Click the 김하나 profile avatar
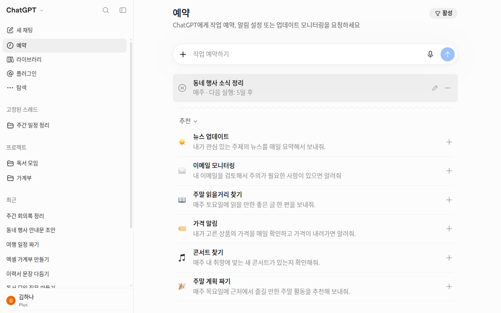The height and width of the screenshot is (313, 501). coord(11,300)
